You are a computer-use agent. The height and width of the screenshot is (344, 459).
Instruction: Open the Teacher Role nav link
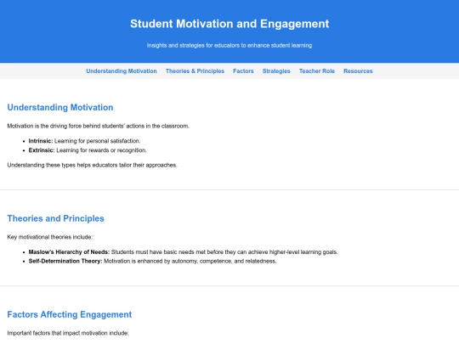click(x=317, y=71)
